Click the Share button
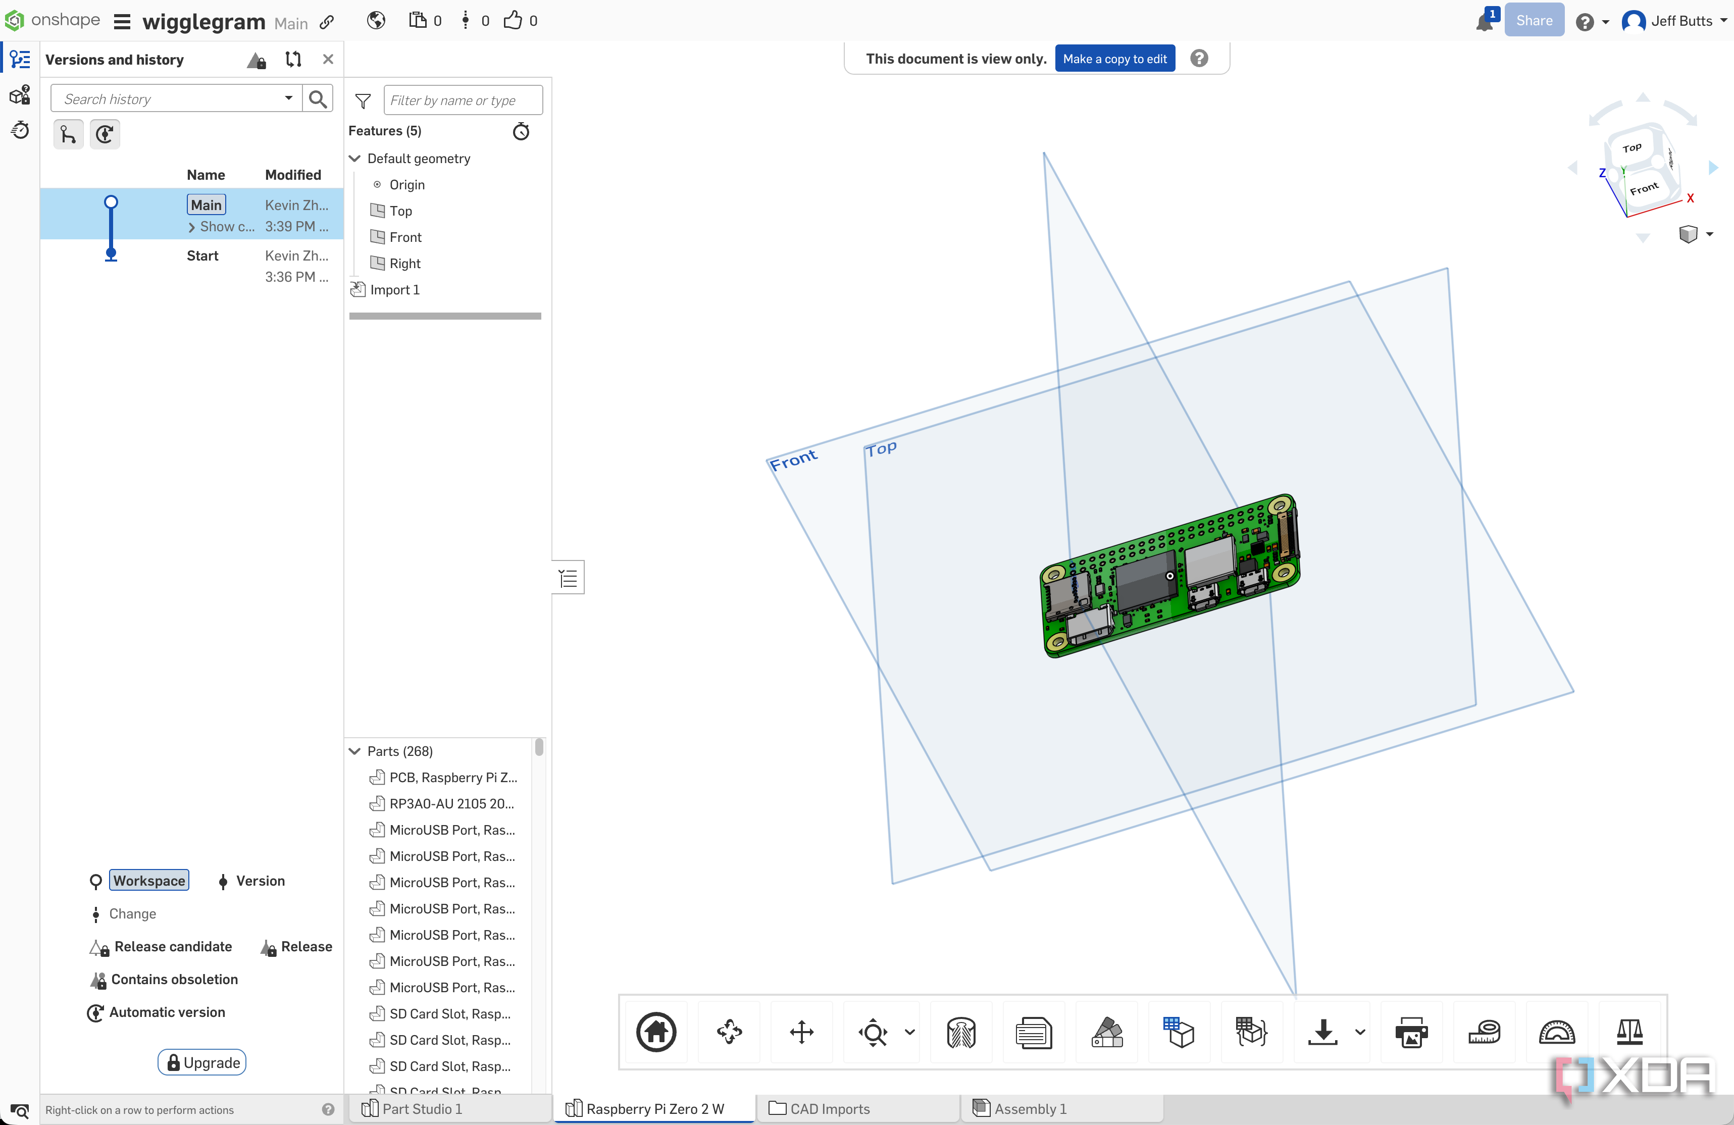The image size is (1734, 1125). click(x=1534, y=20)
